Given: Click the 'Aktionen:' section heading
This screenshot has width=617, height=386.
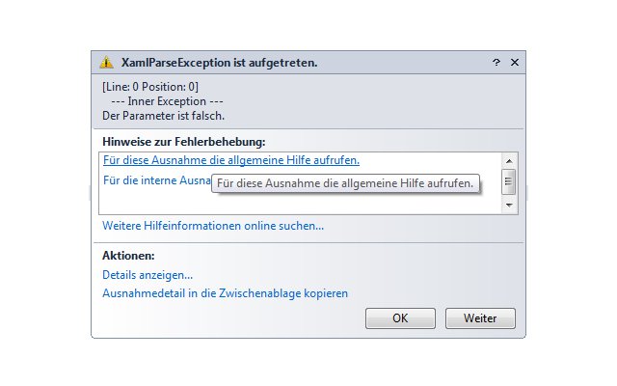Looking at the screenshot, I should tap(128, 256).
